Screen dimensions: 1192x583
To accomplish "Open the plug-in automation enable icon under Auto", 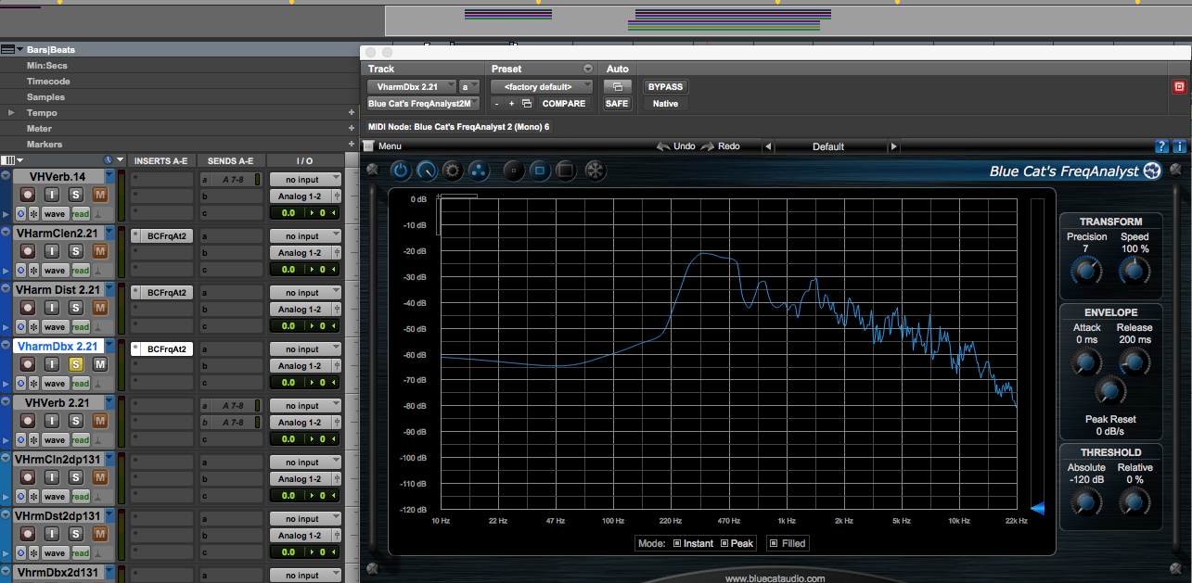I will click(x=617, y=86).
